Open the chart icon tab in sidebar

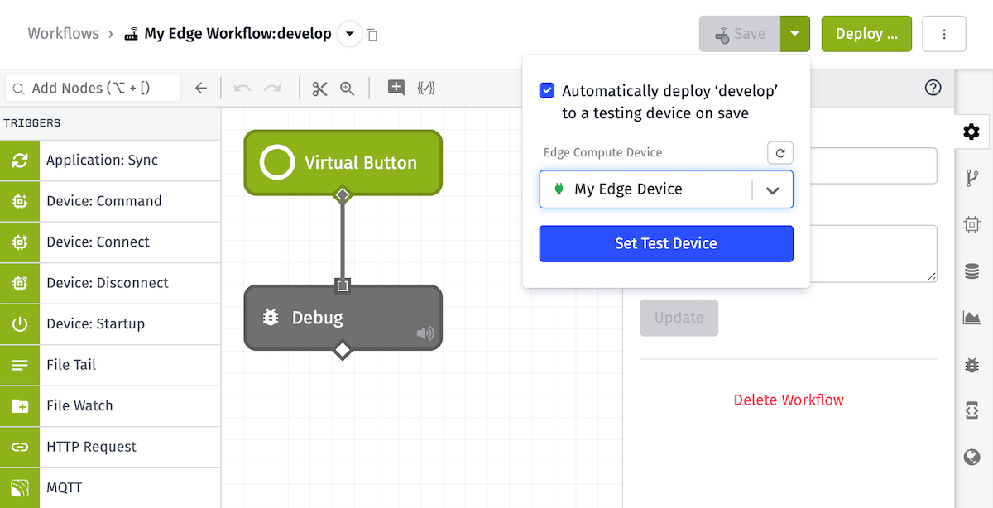coord(971,318)
